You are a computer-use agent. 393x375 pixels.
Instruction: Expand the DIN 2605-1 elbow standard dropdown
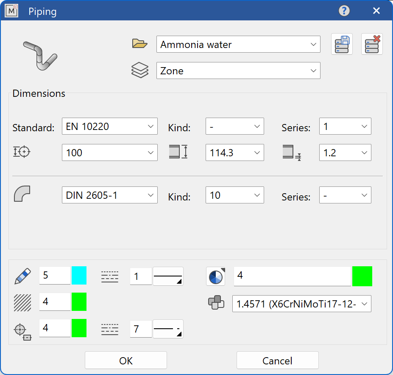(x=110, y=195)
